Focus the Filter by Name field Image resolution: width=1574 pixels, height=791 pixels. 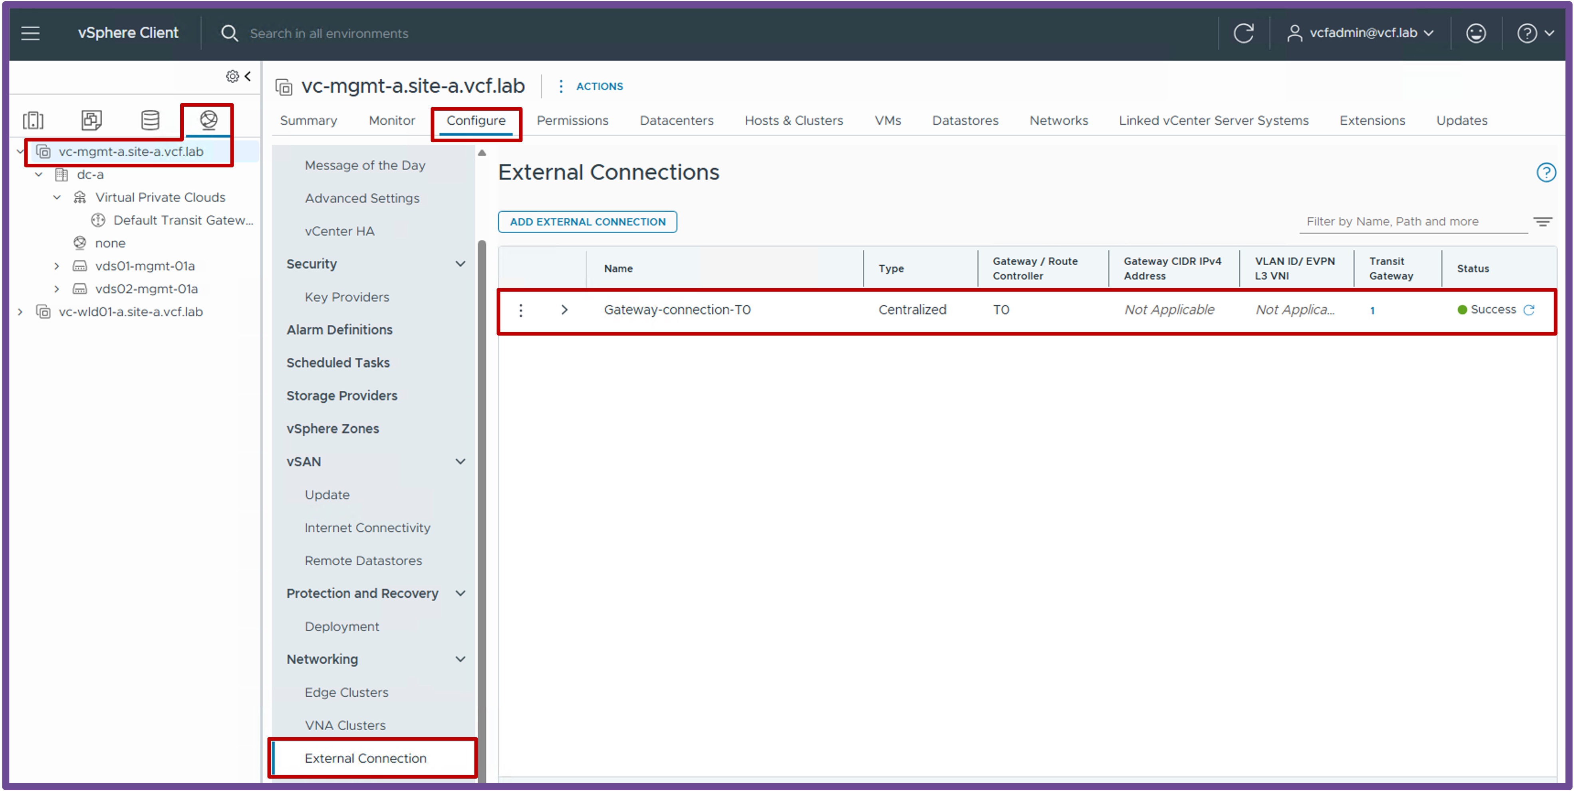(1413, 222)
